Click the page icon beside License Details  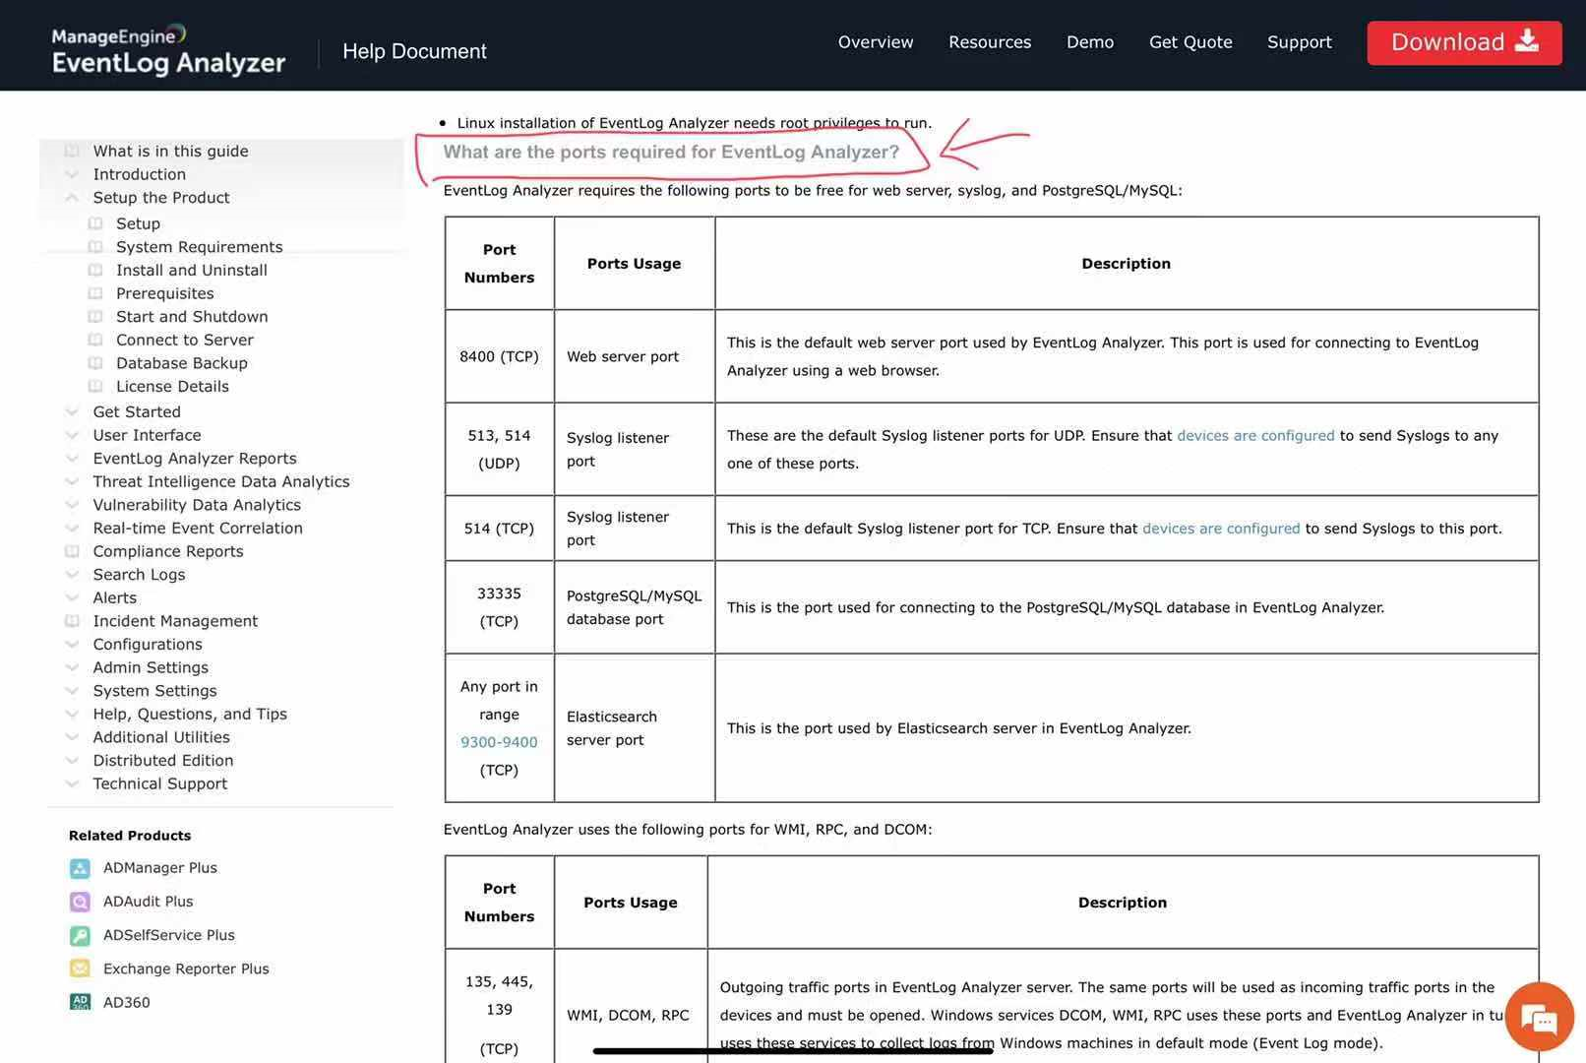95,386
